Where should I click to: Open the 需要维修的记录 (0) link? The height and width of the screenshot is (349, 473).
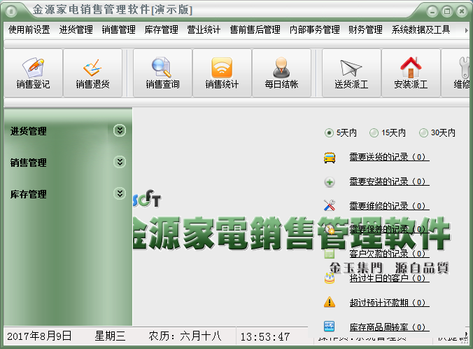tap(389, 206)
